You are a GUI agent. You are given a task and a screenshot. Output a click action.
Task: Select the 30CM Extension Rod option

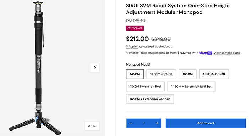(145, 86)
